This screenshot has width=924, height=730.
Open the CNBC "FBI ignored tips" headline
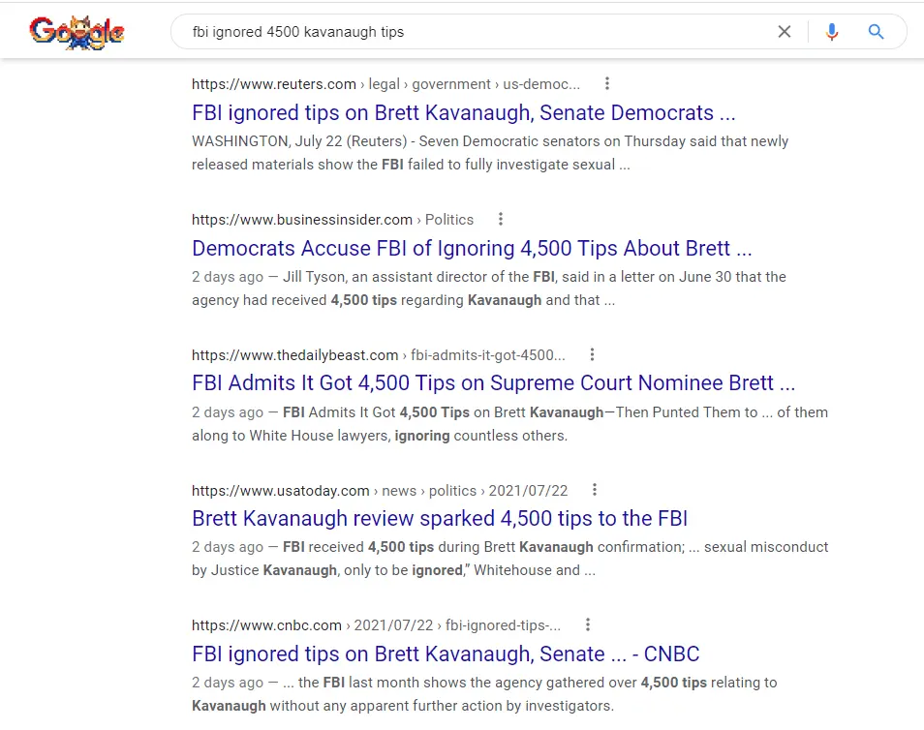coord(446,654)
